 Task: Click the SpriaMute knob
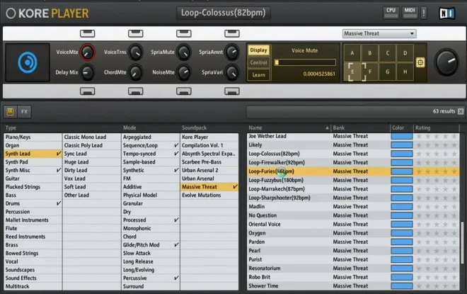pyautogui.click(x=184, y=52)
